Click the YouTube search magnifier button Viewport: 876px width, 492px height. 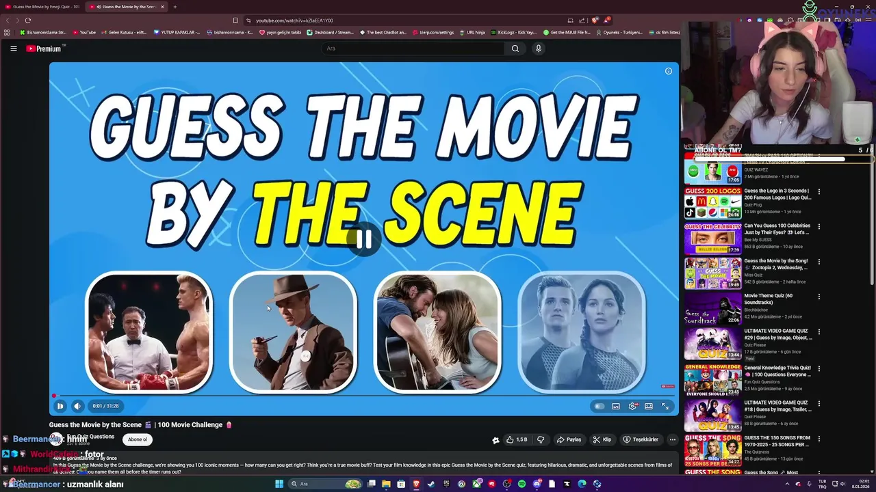[x=515, y=49]
